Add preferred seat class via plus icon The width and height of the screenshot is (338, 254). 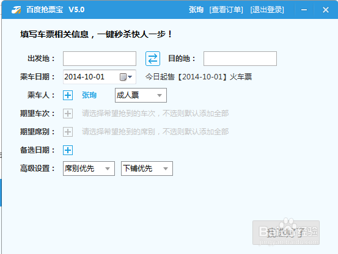pyautogui.click(x=68, y=132)
